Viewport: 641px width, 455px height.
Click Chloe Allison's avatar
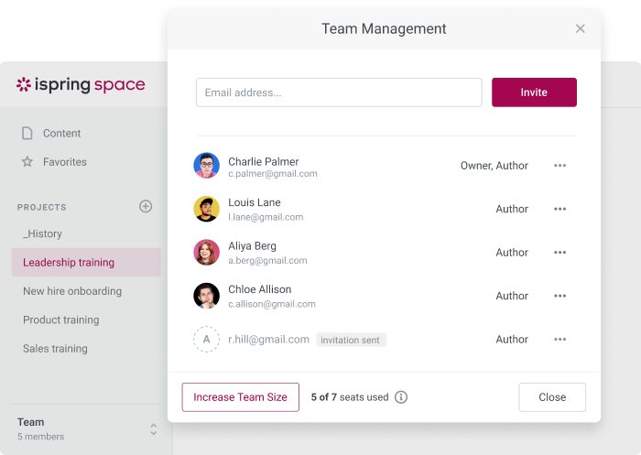pos(206,296)
